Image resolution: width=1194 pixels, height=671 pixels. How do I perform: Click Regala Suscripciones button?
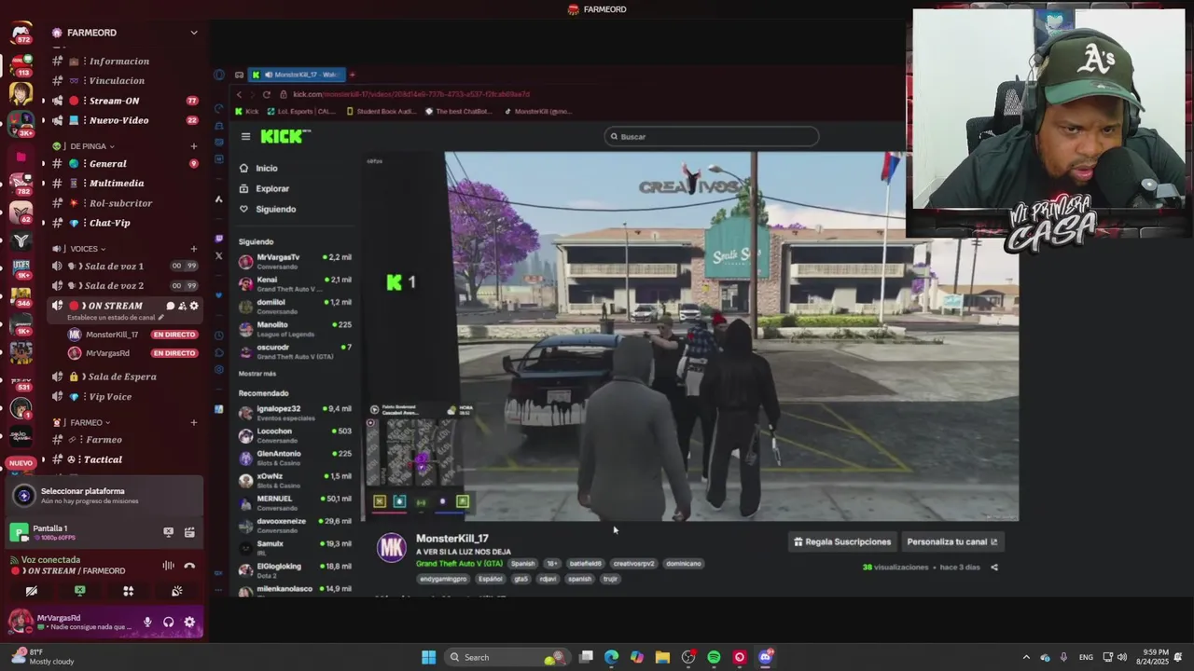pyautogui.click(x=842, y=541)
